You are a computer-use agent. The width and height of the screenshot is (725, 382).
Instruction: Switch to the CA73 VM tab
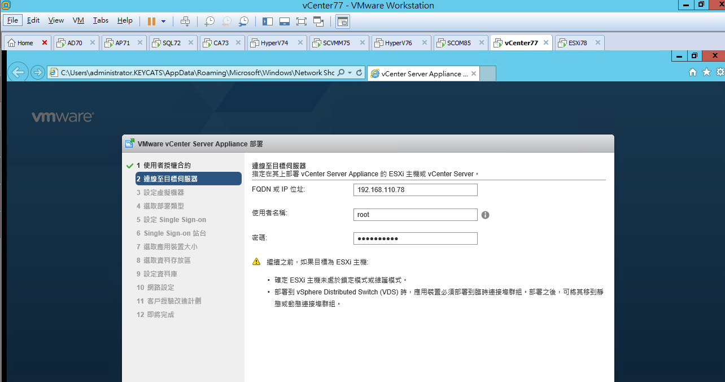coord(221,43)
